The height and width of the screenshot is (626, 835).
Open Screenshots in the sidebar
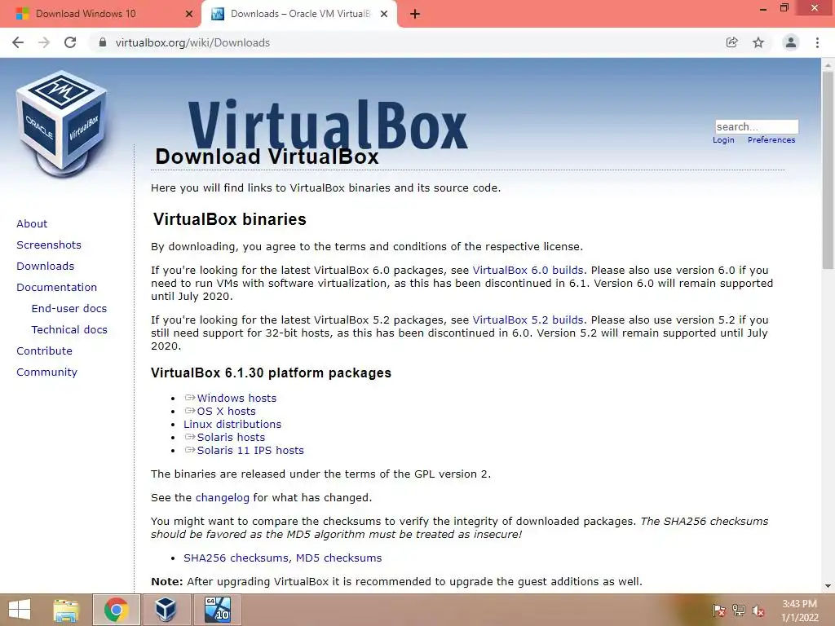tap(49, 245)
